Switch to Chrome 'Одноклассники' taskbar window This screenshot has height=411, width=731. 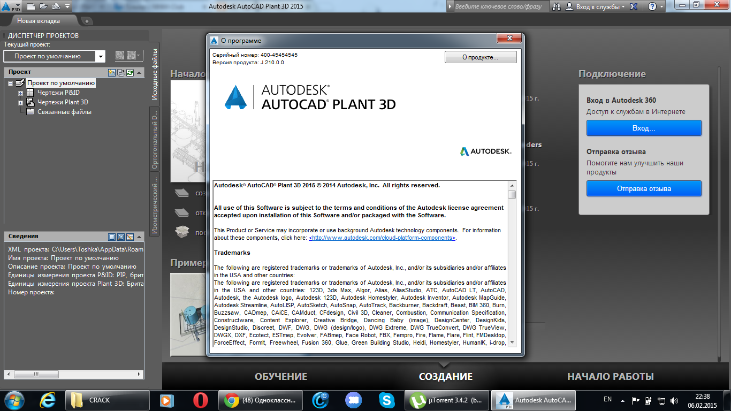[261, 400]
